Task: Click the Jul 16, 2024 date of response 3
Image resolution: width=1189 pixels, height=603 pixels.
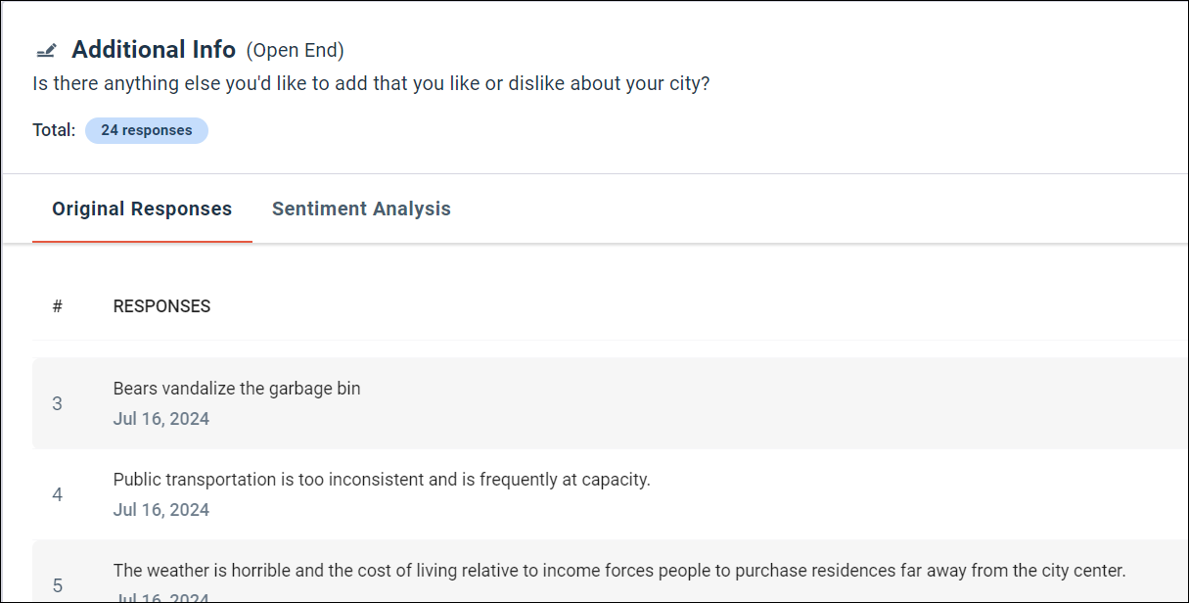Action: coord(161,419)
